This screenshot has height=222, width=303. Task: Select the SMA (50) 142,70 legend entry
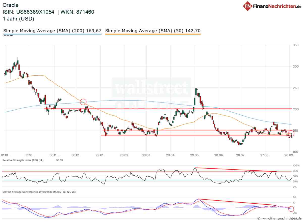tap(153, 31)
